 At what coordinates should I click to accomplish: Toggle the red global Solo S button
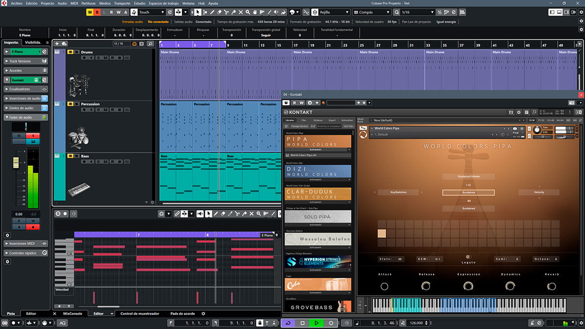click(x=97, y=12)
